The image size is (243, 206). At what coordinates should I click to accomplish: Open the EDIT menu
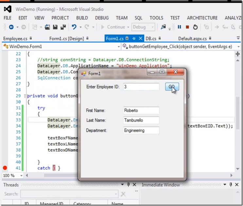(23, 18)
